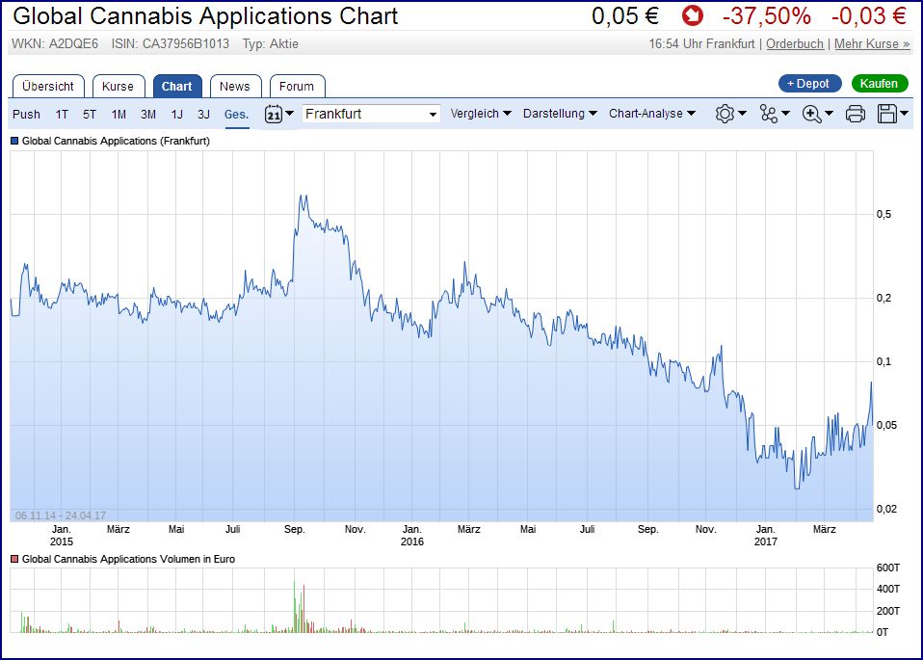
Task: Open the Orderbuch link
Action: pyautogui.click(x=795, y=44)
